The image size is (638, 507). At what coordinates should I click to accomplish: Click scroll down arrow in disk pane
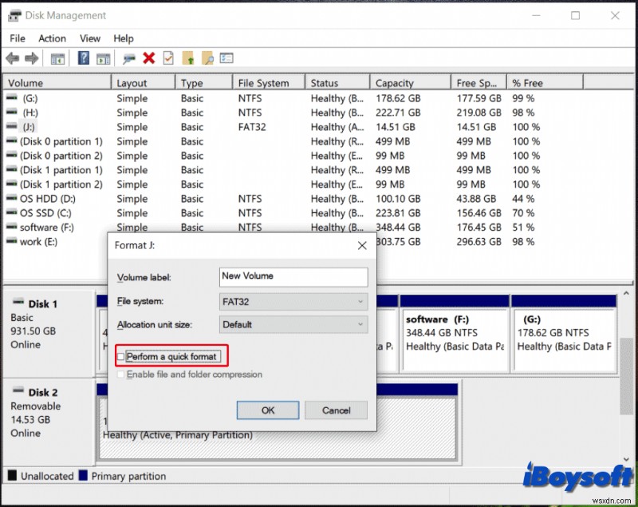pyautogui.click(x=626, y=458)
